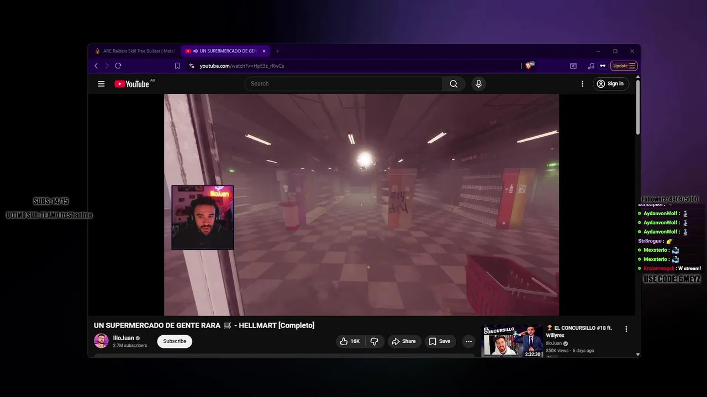707x397 pixels.
Task: Focus the YouTube Search field
Action: (343, 84)
